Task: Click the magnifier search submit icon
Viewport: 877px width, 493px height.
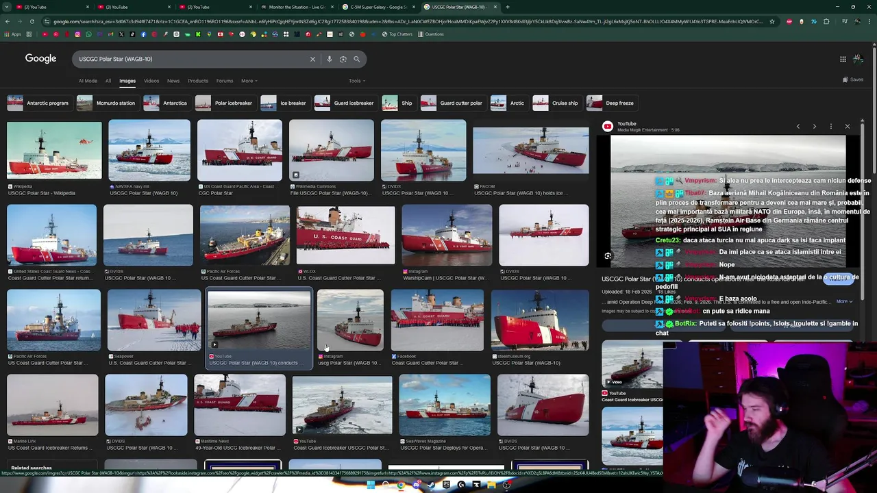Action: (356, 59)
